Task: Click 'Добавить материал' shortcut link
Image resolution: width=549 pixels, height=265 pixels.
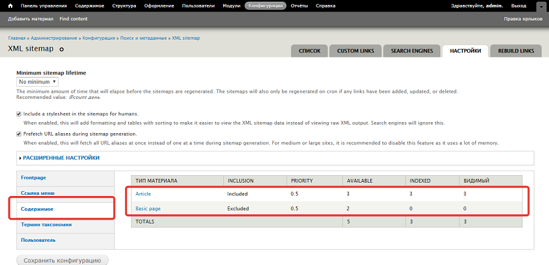Action: click(x=30, y=19)
